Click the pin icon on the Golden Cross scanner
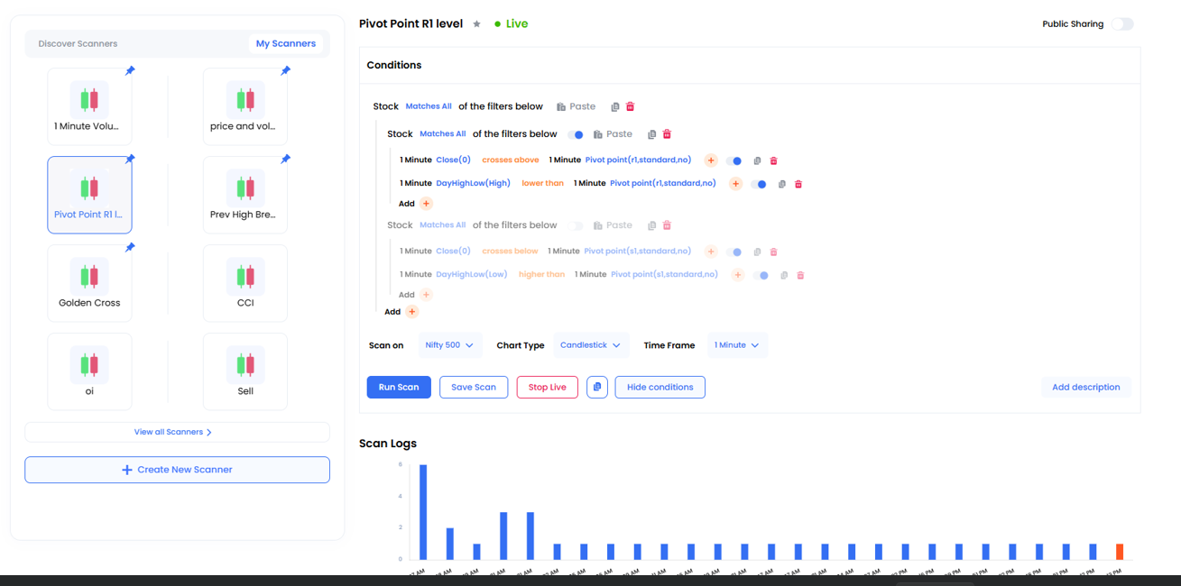 click(130, 248)
